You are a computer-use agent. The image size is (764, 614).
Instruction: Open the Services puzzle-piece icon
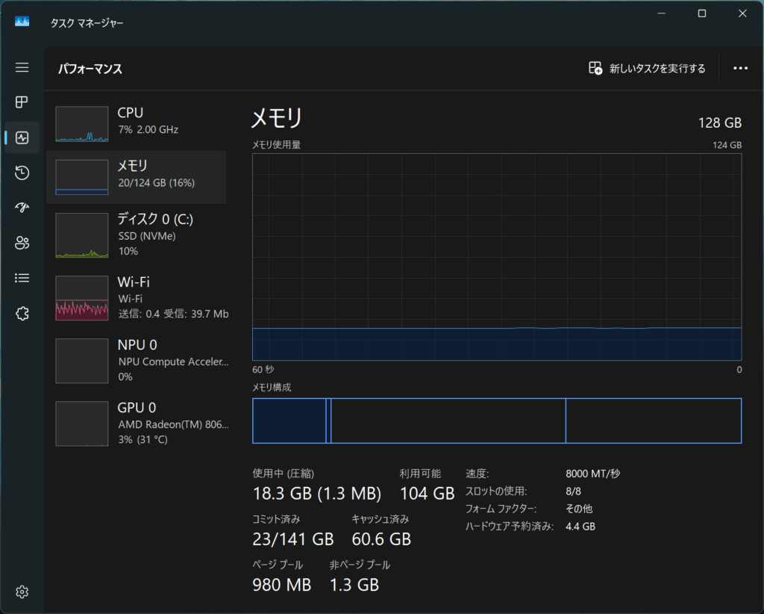22,313
